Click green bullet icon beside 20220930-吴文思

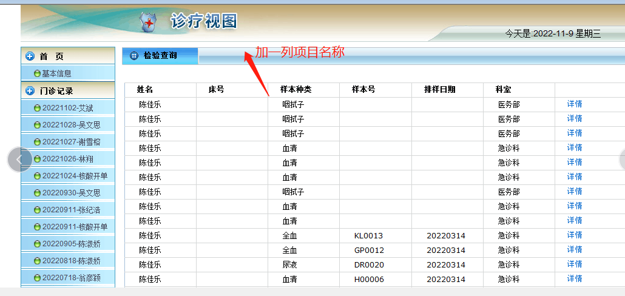pos(38,193)
